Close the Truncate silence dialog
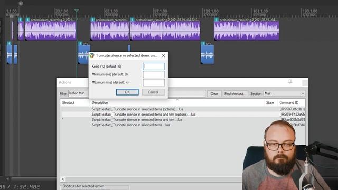Image resolution: width=338 pixels, height=190 pixels. point(163,55)
